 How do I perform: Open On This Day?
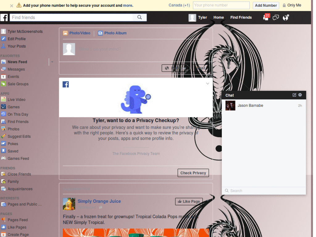tap(15, 114)
